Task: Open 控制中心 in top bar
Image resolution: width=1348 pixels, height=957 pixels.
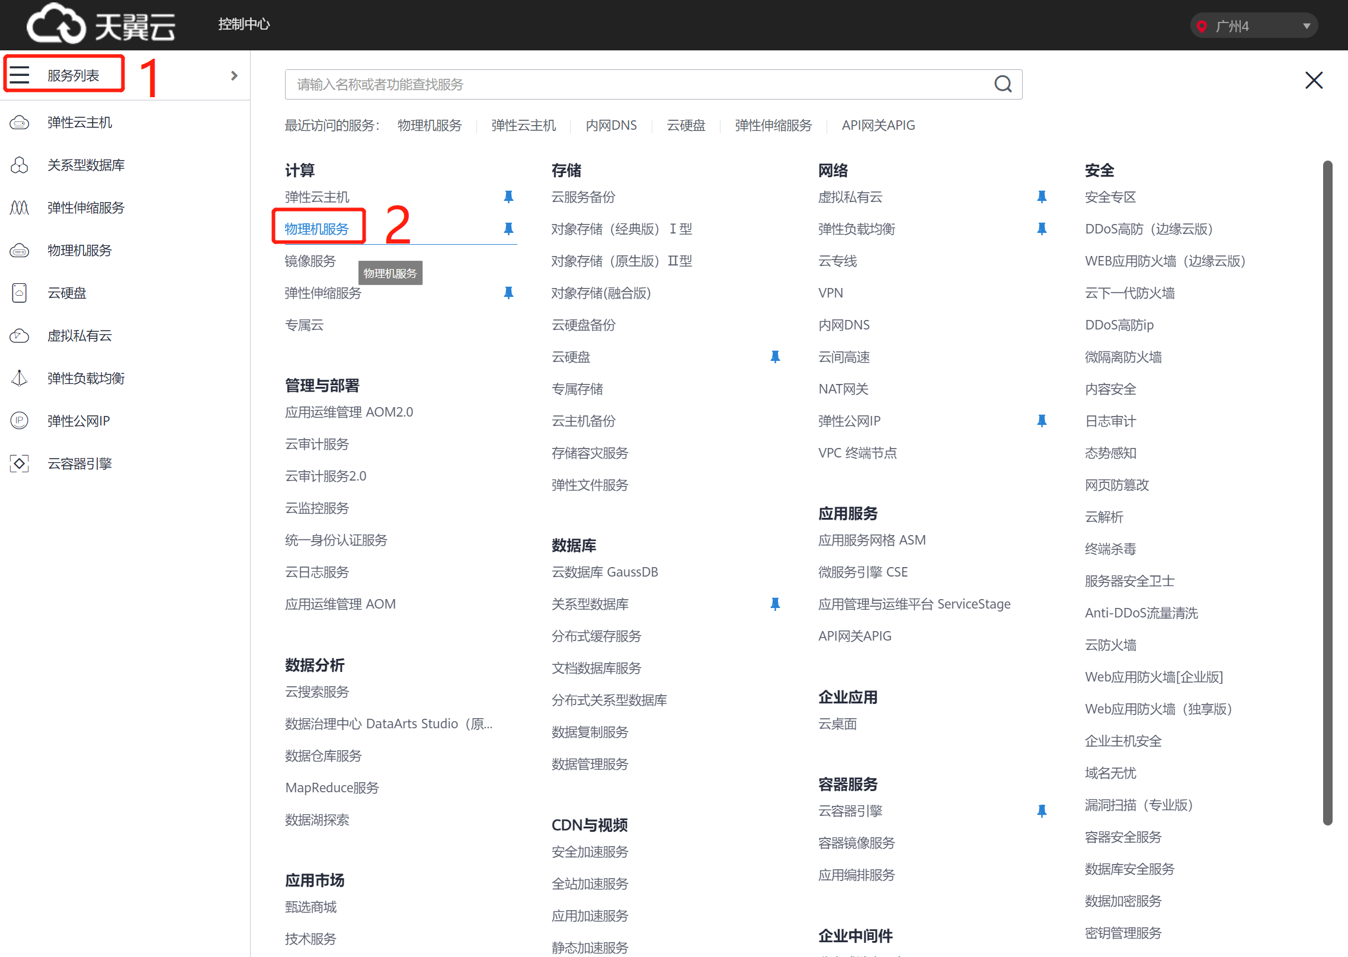Action: (x=244, y=24)
